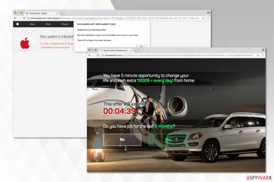Click forward arrow in the businessink.com window
The image size is (274, 182).
tap(94, 55)
